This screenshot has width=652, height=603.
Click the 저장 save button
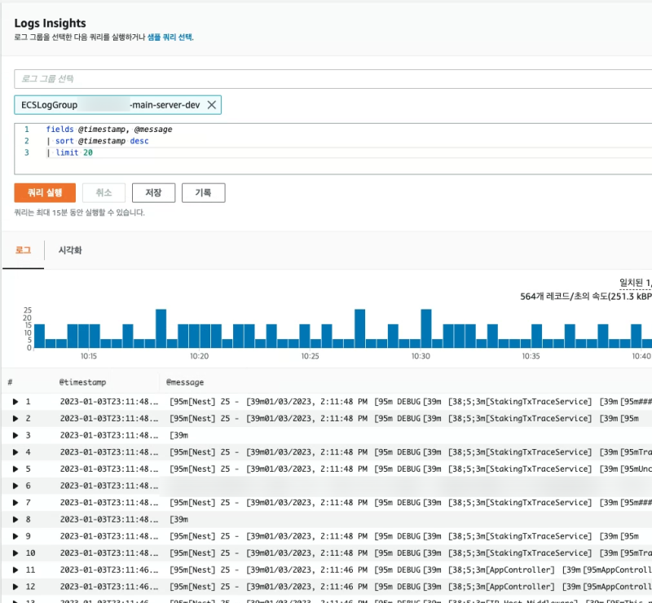(x=153, y=192)
